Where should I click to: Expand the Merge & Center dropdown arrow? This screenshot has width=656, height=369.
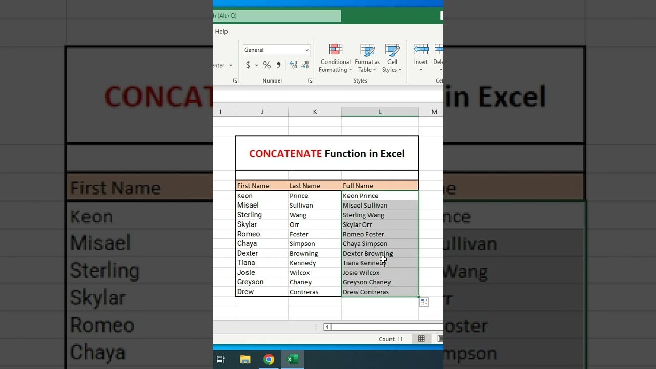pyautogui.click(x=231, y=65)
